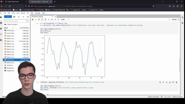This screenshot has width=185, height=104.
Task: Click the blue New Launcher plus button
Action: (x=8, y=17)
